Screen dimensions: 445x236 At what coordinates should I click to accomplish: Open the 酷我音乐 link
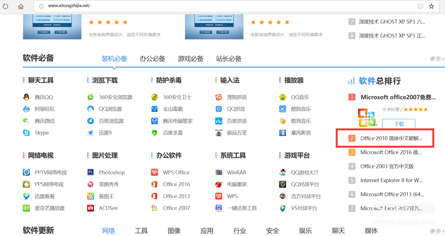point(301,121)
